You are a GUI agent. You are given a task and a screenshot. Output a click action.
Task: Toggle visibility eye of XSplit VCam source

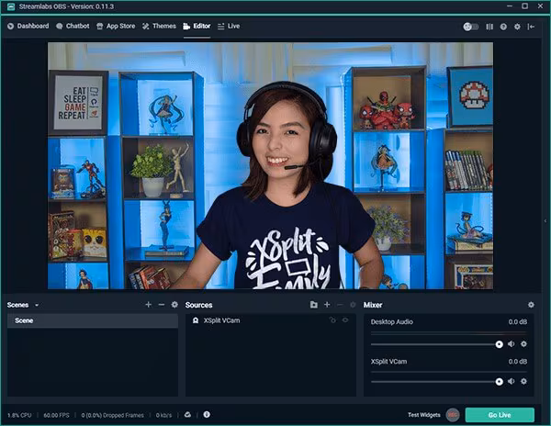pyautogui.click(x=345, y=319)
